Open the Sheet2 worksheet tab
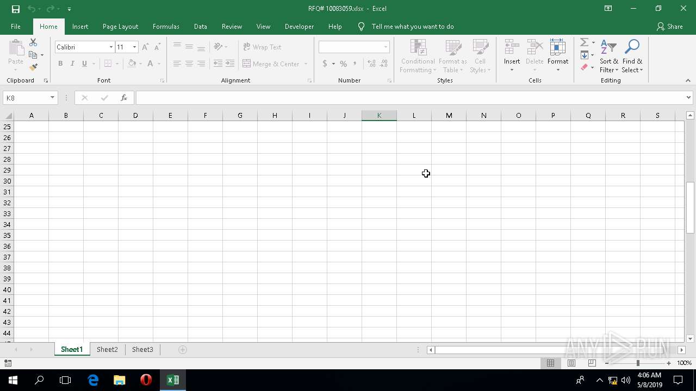This screenshot has height=391, width=696. click(107, 350)
